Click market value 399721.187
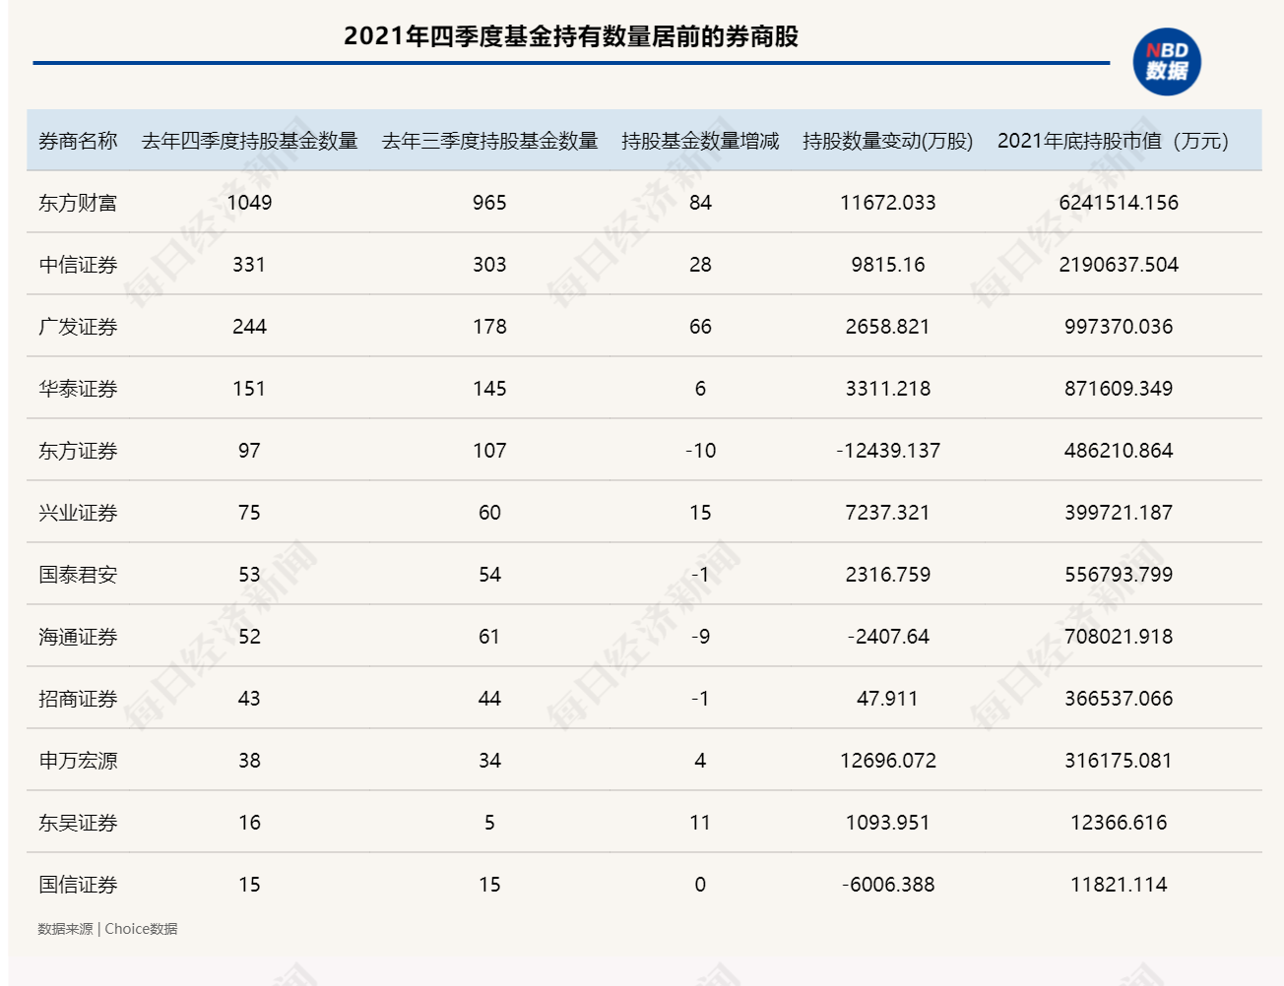The image size is (1284, 986). (1119, 513)
